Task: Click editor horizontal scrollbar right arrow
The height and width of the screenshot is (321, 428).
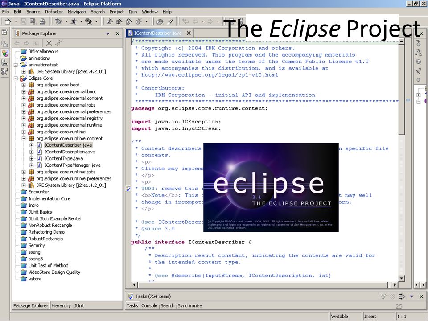Action: [x=395, y=285]
